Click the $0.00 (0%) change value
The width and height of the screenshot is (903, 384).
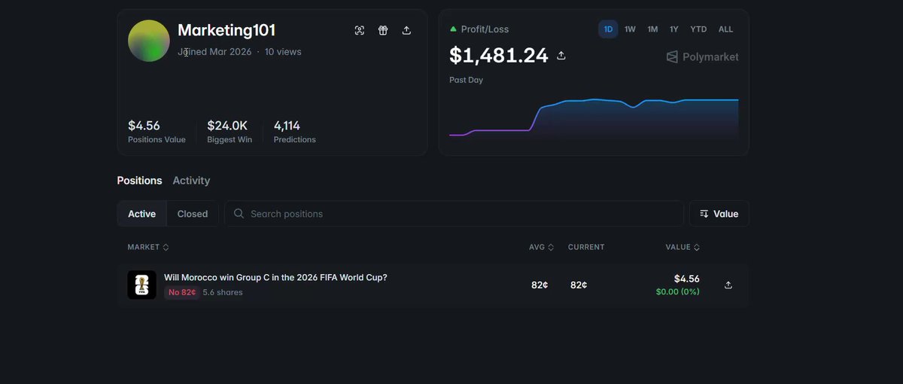pos(677,291)
